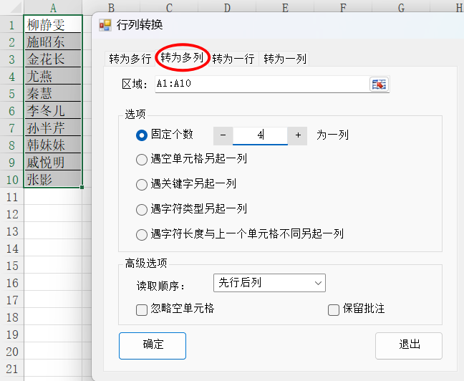Click column D header
Image resolution: width=464 pixels, height=381 pixels.
click(x=227, y=7)
